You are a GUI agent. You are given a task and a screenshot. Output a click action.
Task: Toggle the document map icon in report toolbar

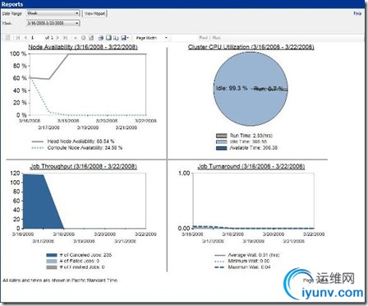tap(8, 38)
